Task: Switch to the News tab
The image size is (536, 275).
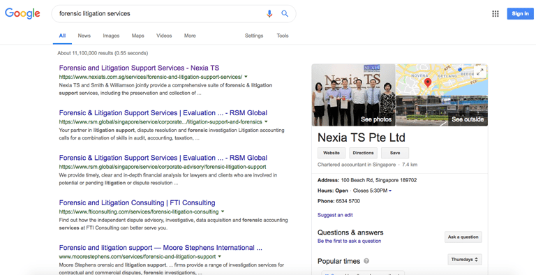Action: (84, 36)
